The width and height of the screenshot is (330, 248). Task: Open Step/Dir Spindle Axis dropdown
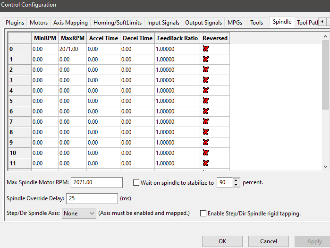[79, 213]
